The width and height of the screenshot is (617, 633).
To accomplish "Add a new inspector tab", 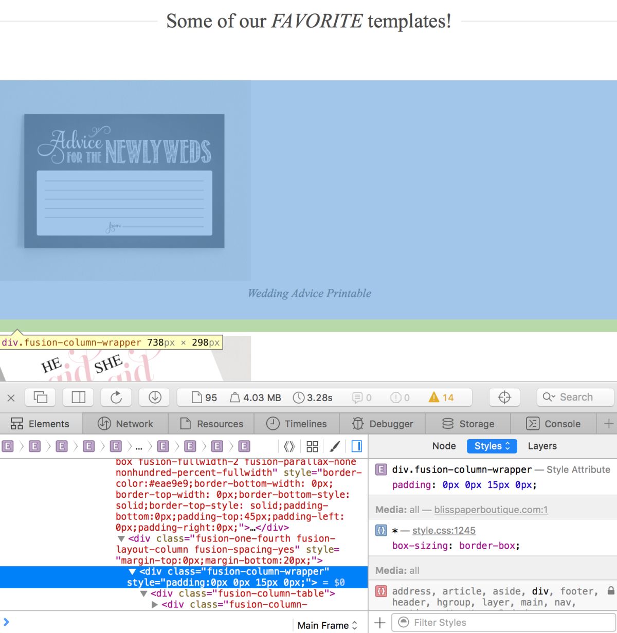I will tap(608, 424).
